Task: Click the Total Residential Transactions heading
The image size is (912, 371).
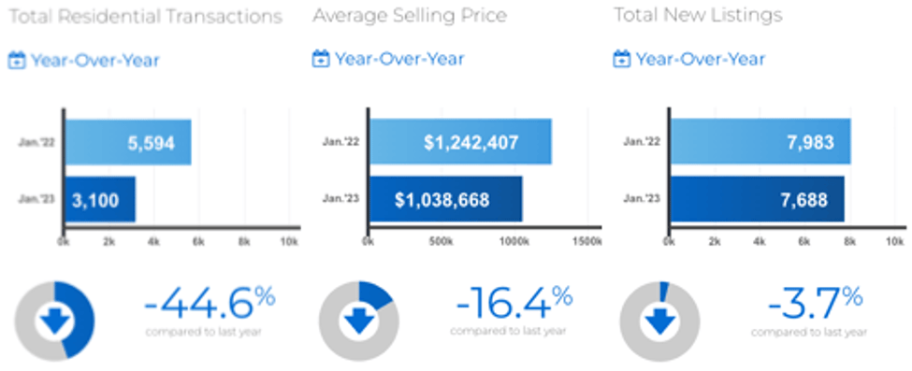Action: 145,17
